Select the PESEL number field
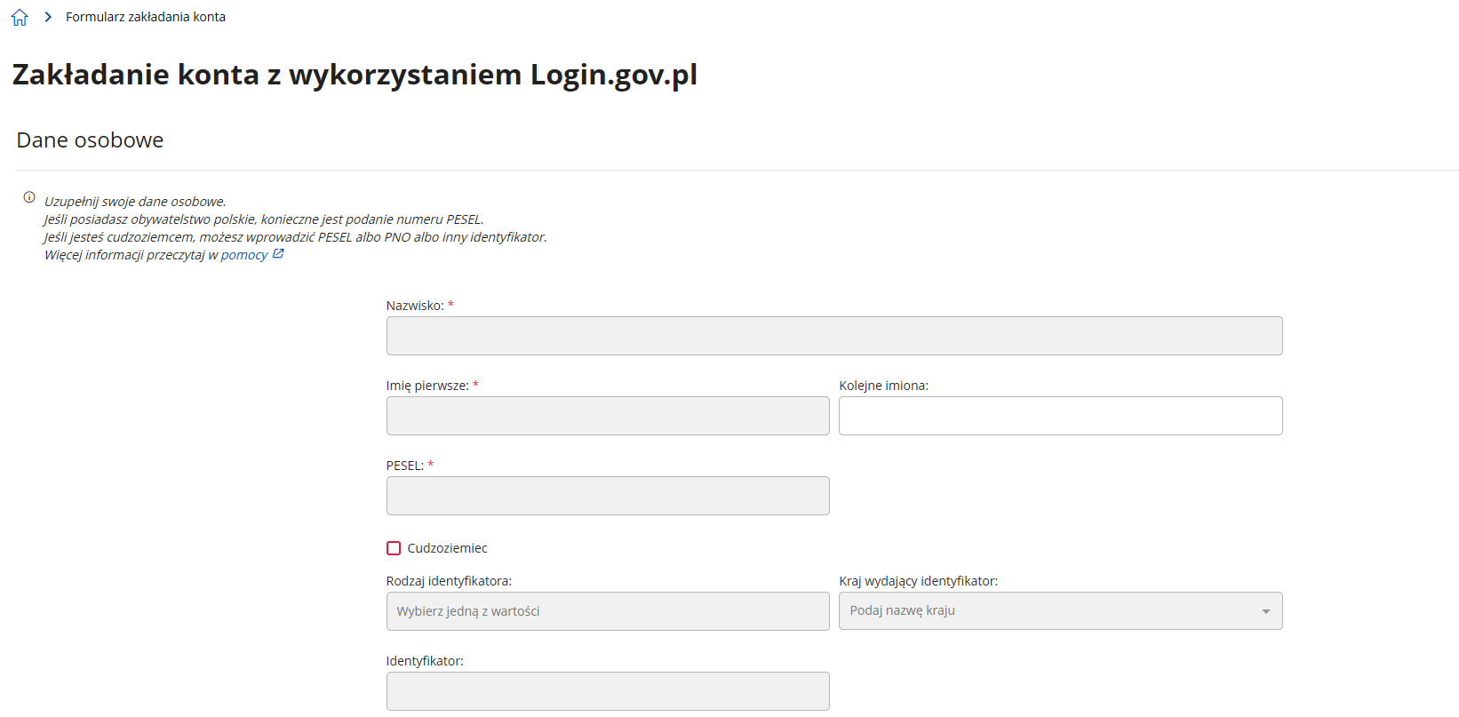This screenshot has width=1459, height=717. 608,496
